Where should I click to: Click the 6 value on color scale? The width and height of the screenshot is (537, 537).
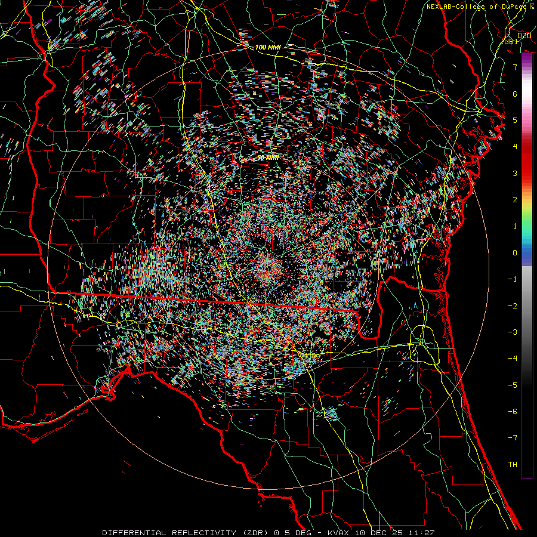[515, 94]
